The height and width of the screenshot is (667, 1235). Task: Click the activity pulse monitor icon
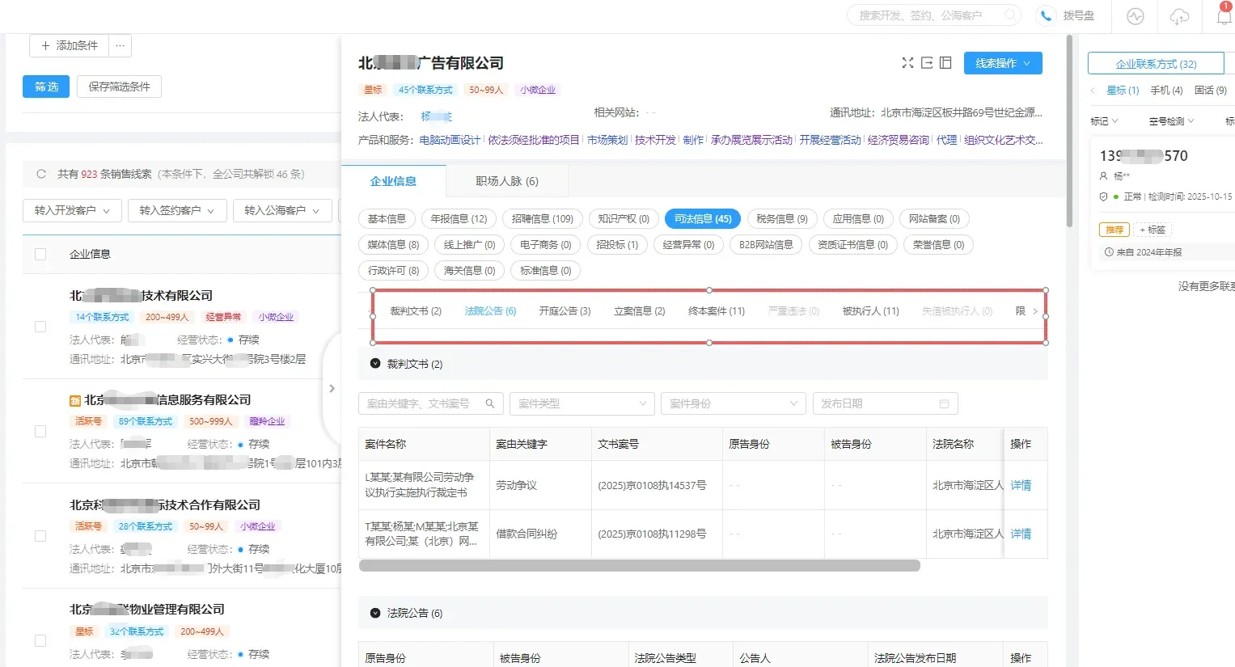click(x=1136, y=16)
